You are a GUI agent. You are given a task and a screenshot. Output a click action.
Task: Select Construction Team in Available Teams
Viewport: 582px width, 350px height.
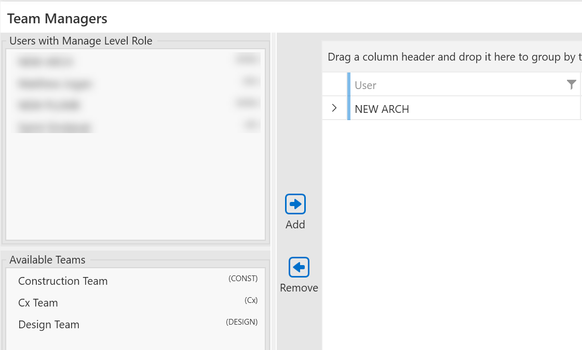(x=63, y=281)
